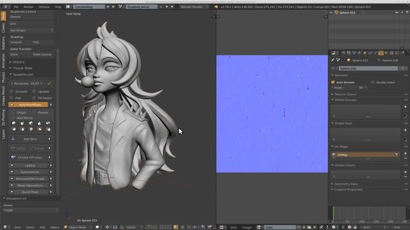
Task: Open the mesh Data properties tab icon
Action: click(381, 53)
